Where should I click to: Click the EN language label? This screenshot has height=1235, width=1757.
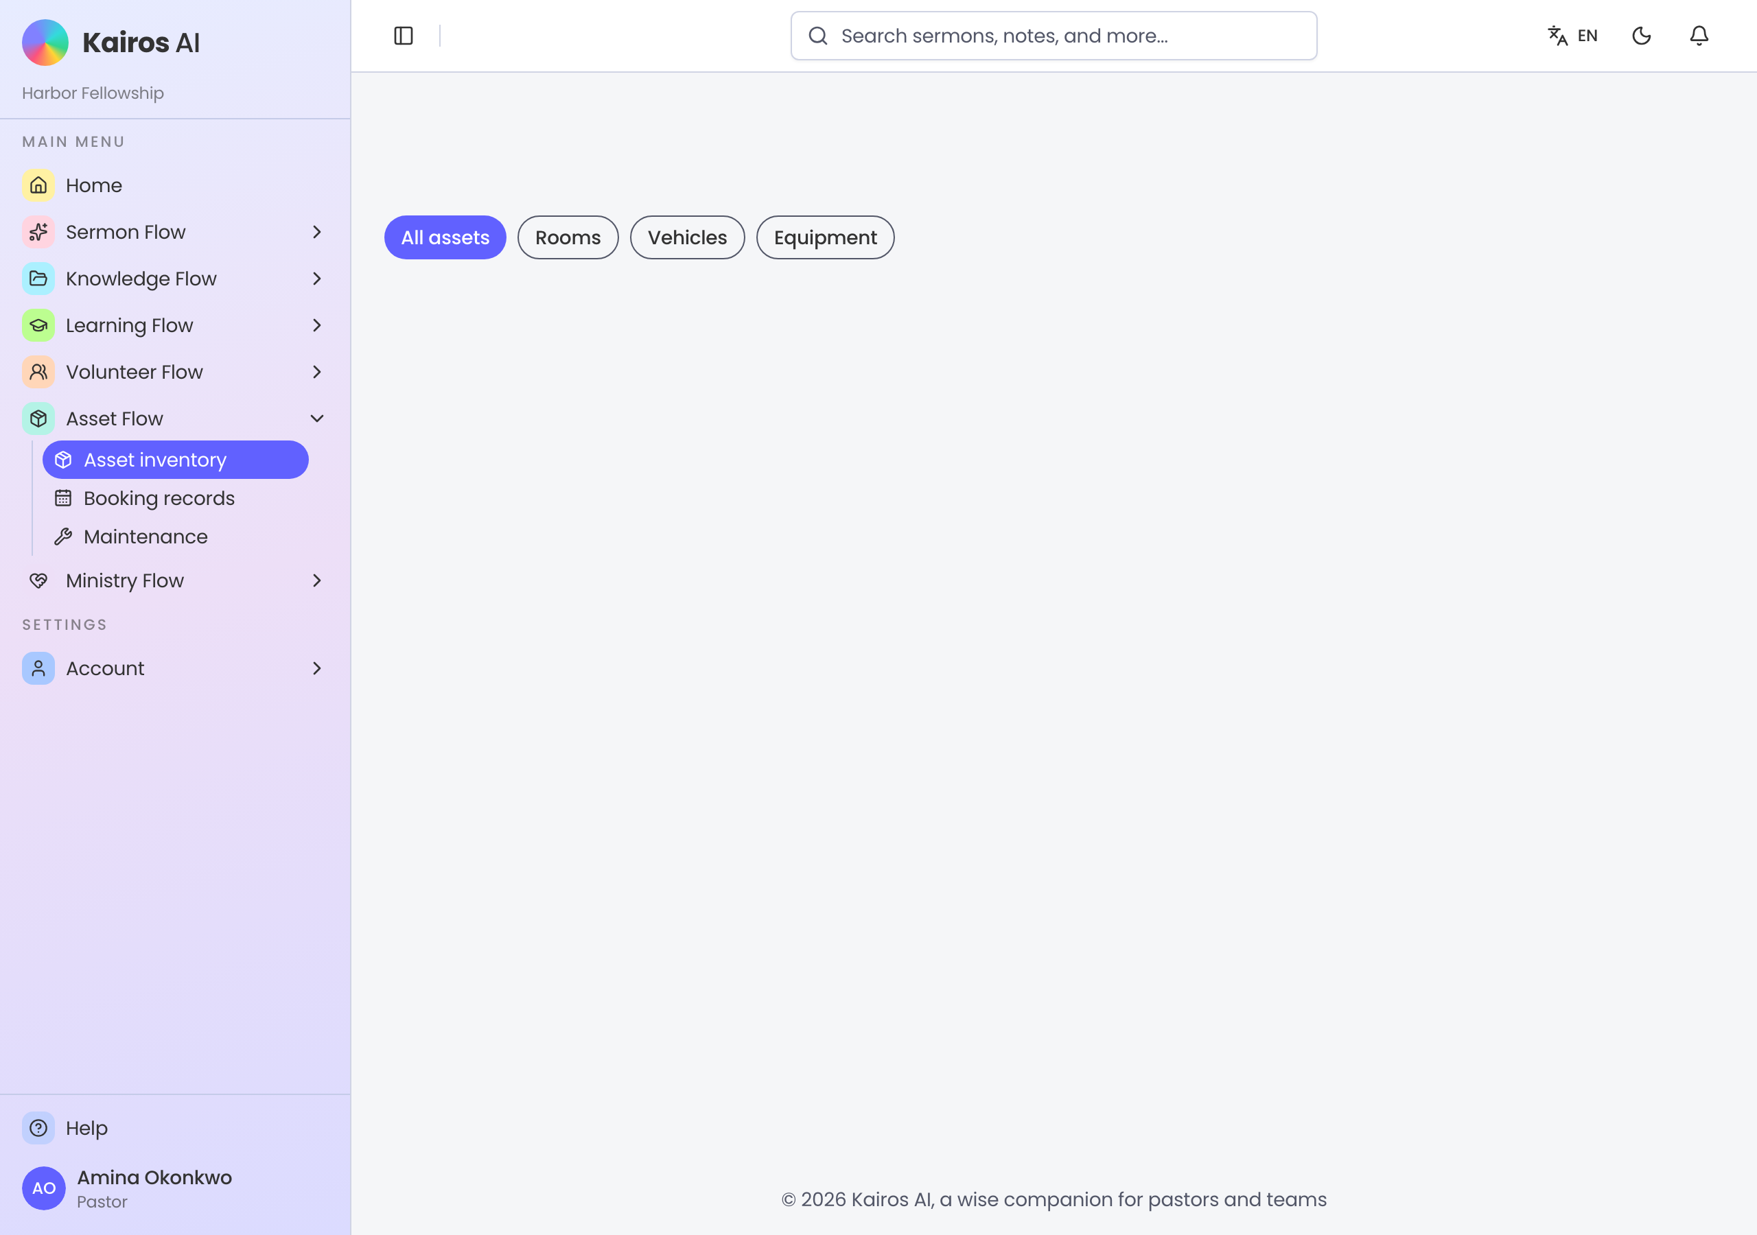(1588, 36)
